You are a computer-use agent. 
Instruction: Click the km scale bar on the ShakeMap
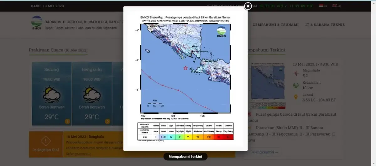click(x=155, y=103)
